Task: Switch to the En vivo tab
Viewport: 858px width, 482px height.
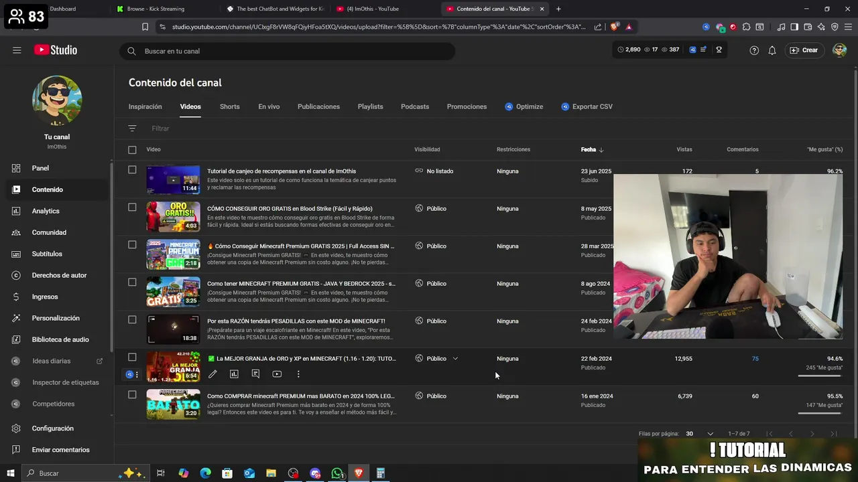Action: pyautogui.click(x=269, y=106)
